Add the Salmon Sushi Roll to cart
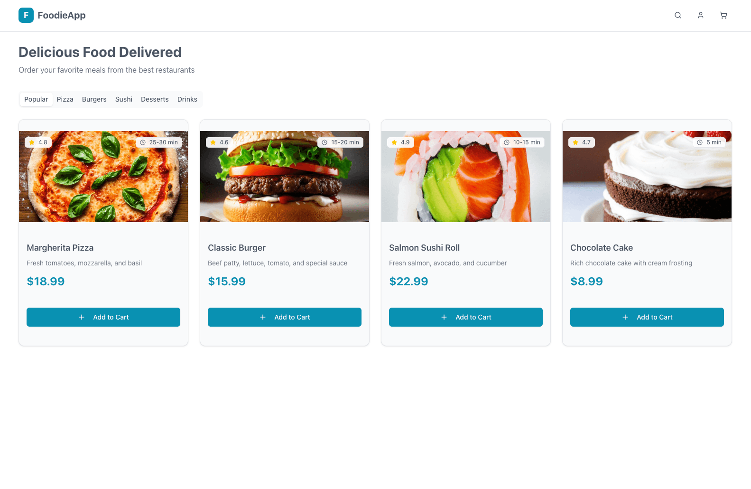The width and height of the screenshot is (751, 489). tap(465, 317)
